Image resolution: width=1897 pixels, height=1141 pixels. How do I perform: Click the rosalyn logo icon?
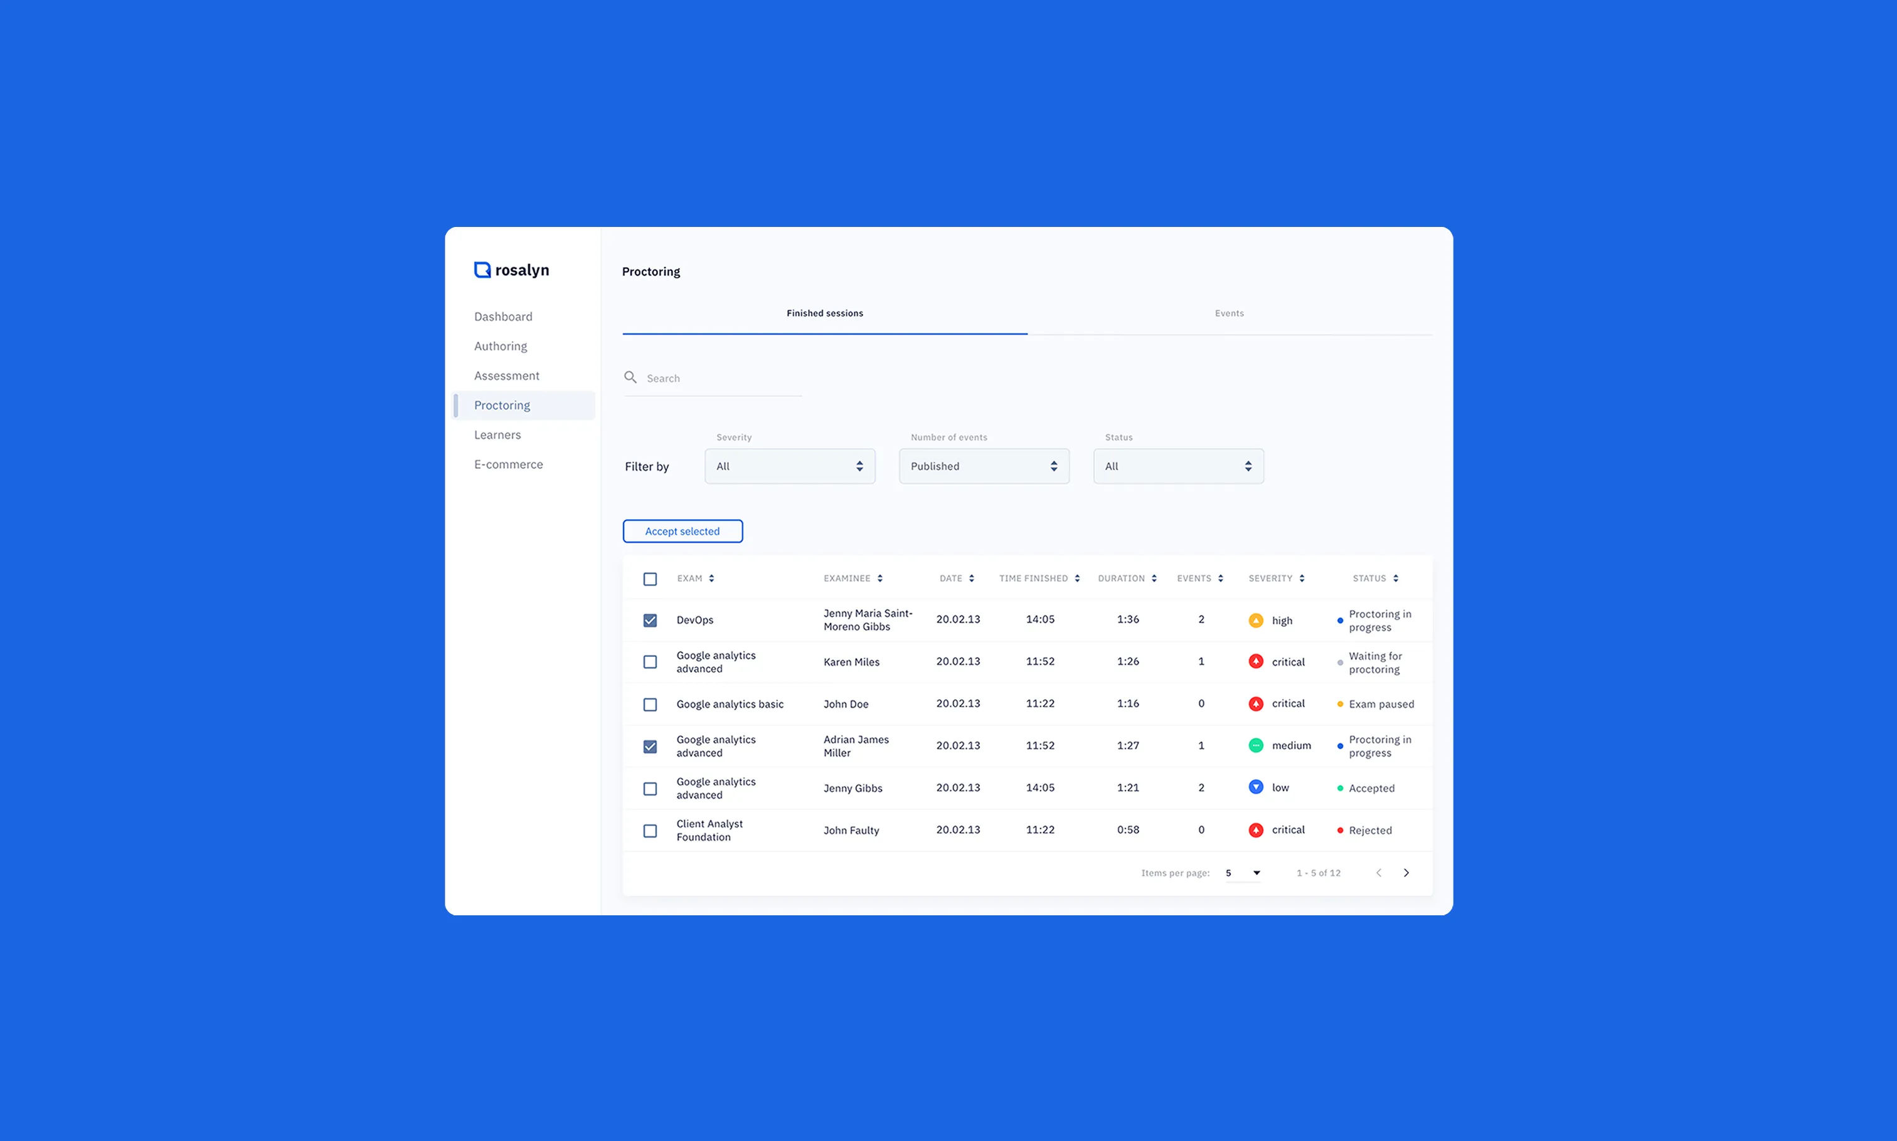[x=482, y=270]
